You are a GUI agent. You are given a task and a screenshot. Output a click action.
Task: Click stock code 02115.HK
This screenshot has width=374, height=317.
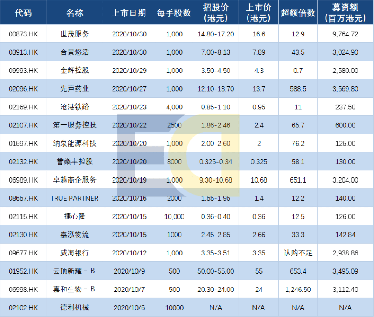coord(23,216)
